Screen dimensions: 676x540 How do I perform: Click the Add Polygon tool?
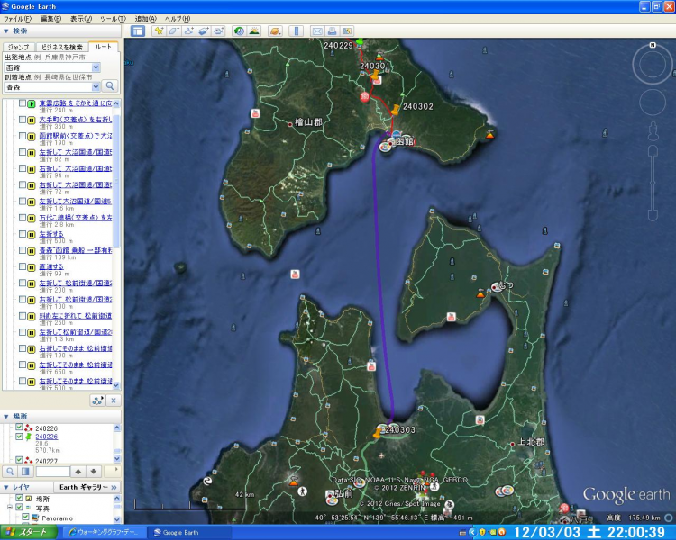click(173, 31)
